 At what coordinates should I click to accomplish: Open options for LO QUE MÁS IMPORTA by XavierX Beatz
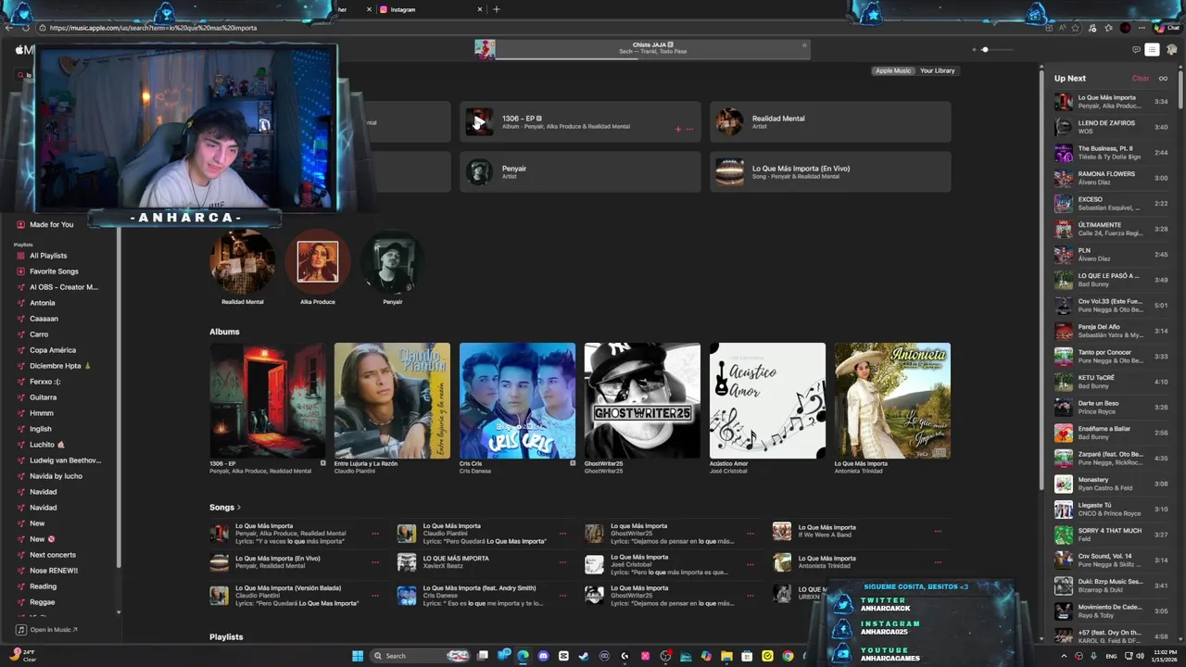(x=562, y=562)
